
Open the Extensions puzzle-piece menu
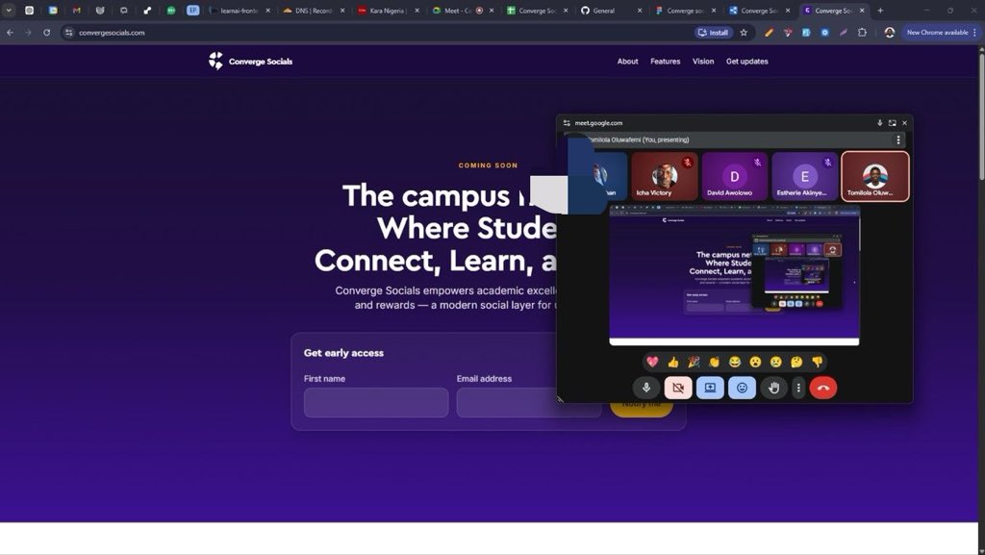(862, 33)
